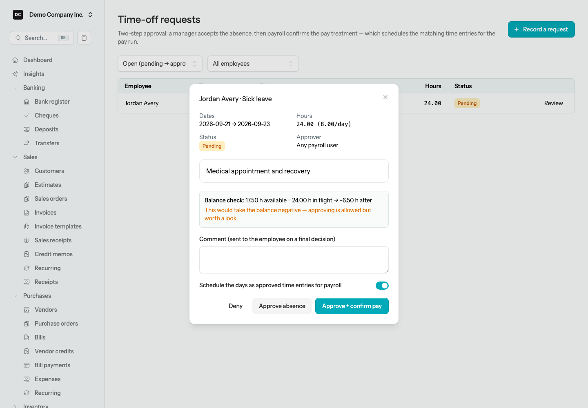Open Deposits in the sidebar
The height and width of the screenshot is (408, 588).
point(47,129)
